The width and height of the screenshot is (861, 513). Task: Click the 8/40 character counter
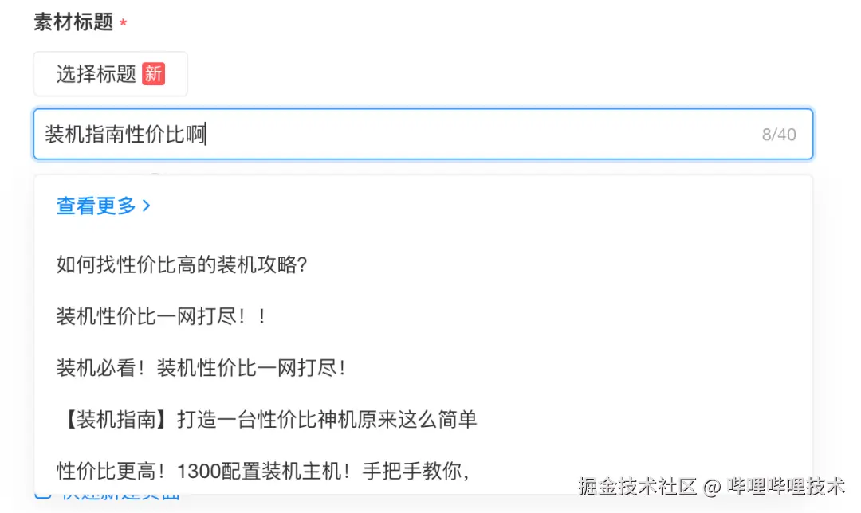[778, 135]
